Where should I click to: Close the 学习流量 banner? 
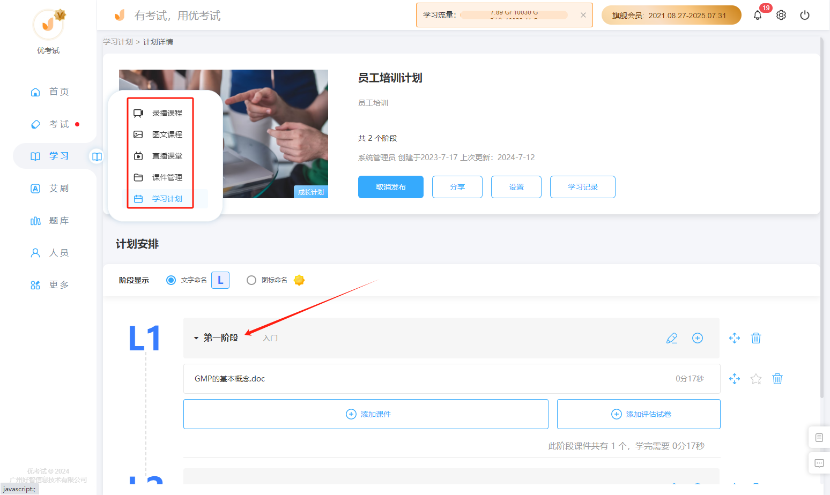[x=583, y=15]
